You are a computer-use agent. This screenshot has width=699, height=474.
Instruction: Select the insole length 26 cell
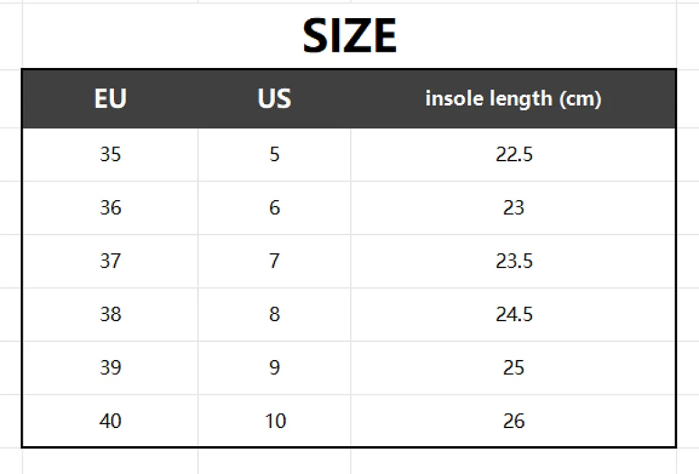[513, 420]
